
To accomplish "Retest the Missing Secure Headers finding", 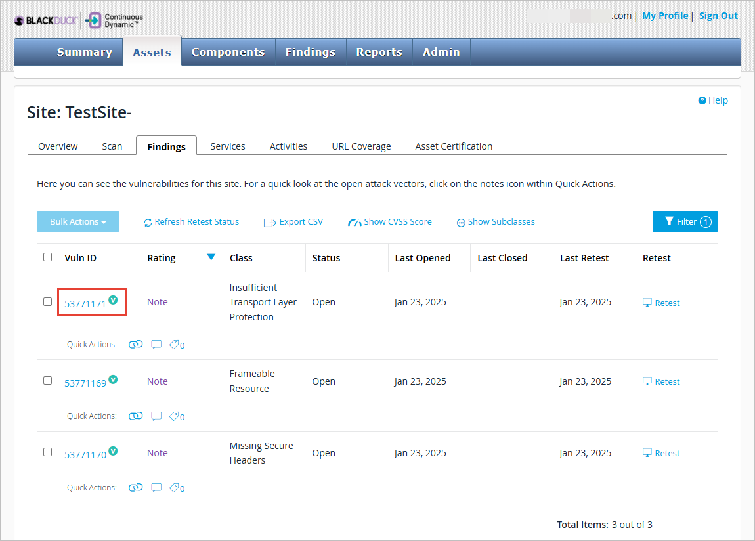I will coord(661,454).
